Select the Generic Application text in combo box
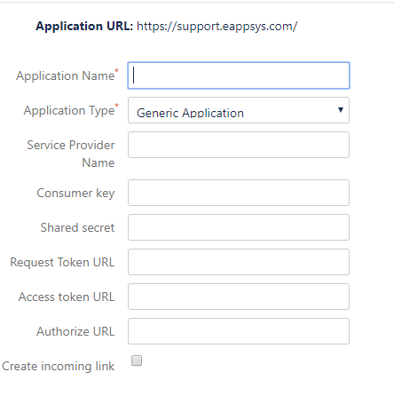The width and height of the screenshot is (394, 396). [190, 113]
